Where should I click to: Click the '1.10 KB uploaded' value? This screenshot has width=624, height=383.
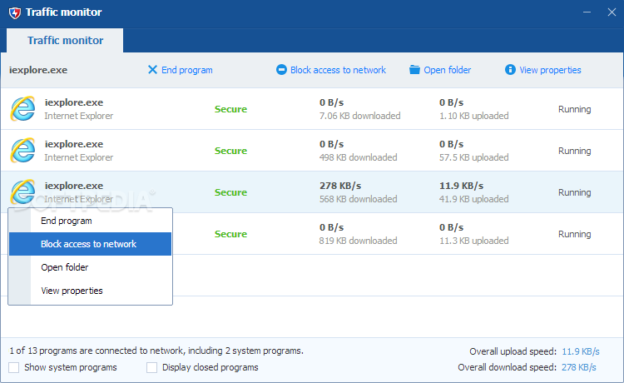[474, 116]
